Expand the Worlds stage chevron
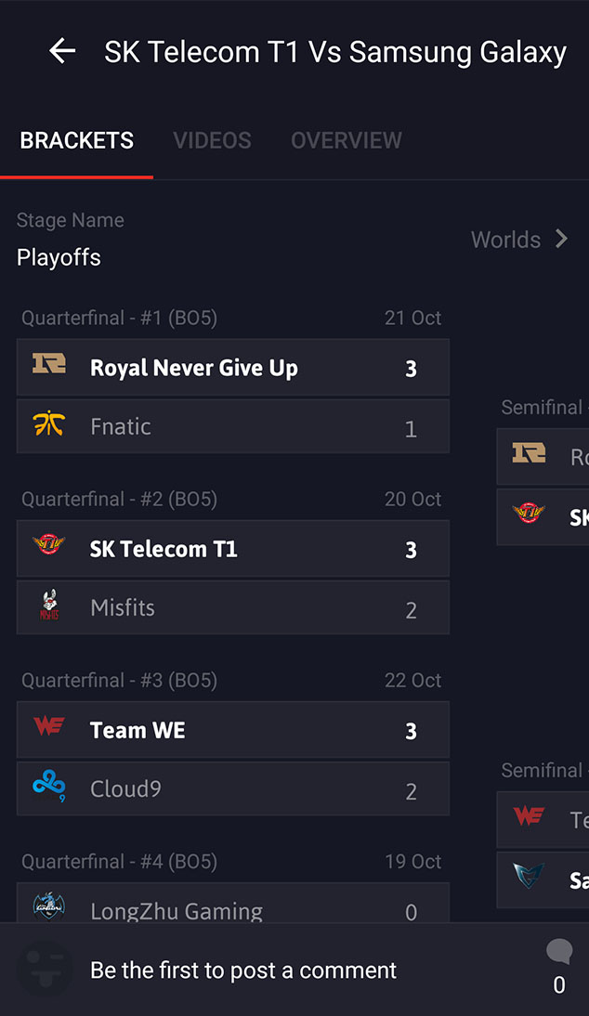Viewport: 589px width, 1016px height. tap(561, 240)
